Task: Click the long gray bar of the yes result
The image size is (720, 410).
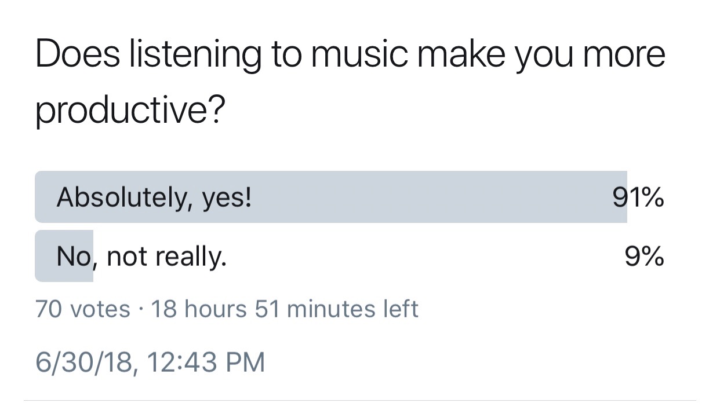Action: pos(331,197)
